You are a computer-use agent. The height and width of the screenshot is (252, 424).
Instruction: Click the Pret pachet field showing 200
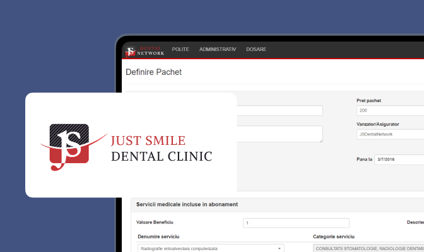(390, 110)
